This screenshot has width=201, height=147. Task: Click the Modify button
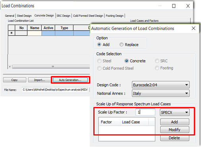click(174, 130)
